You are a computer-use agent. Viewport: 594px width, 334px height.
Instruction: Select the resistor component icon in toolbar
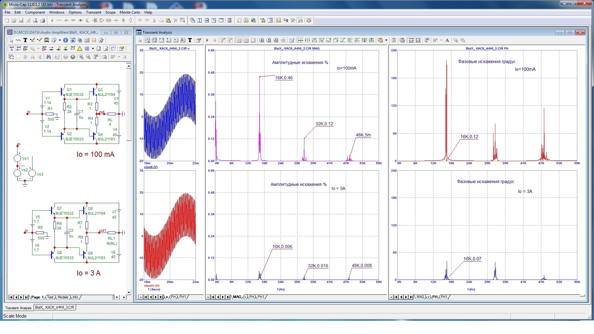59,20
